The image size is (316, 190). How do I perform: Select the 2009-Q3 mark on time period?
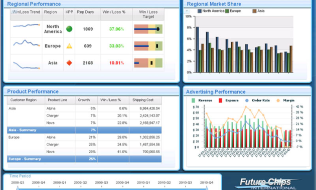pyautogui.click(x=101, y=183)
